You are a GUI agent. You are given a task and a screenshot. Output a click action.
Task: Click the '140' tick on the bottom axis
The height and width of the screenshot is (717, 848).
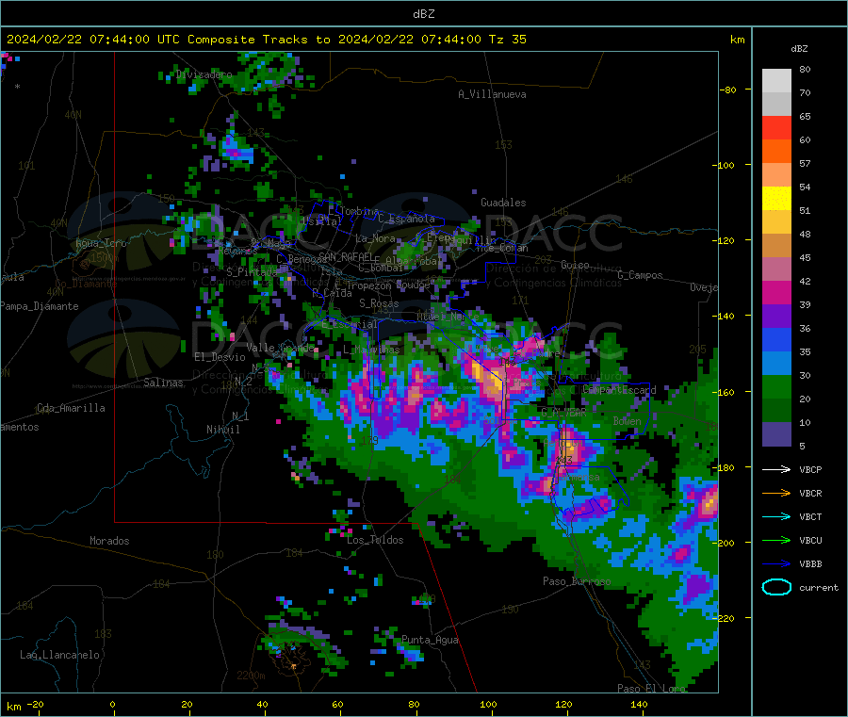click(x=639, y=705)
